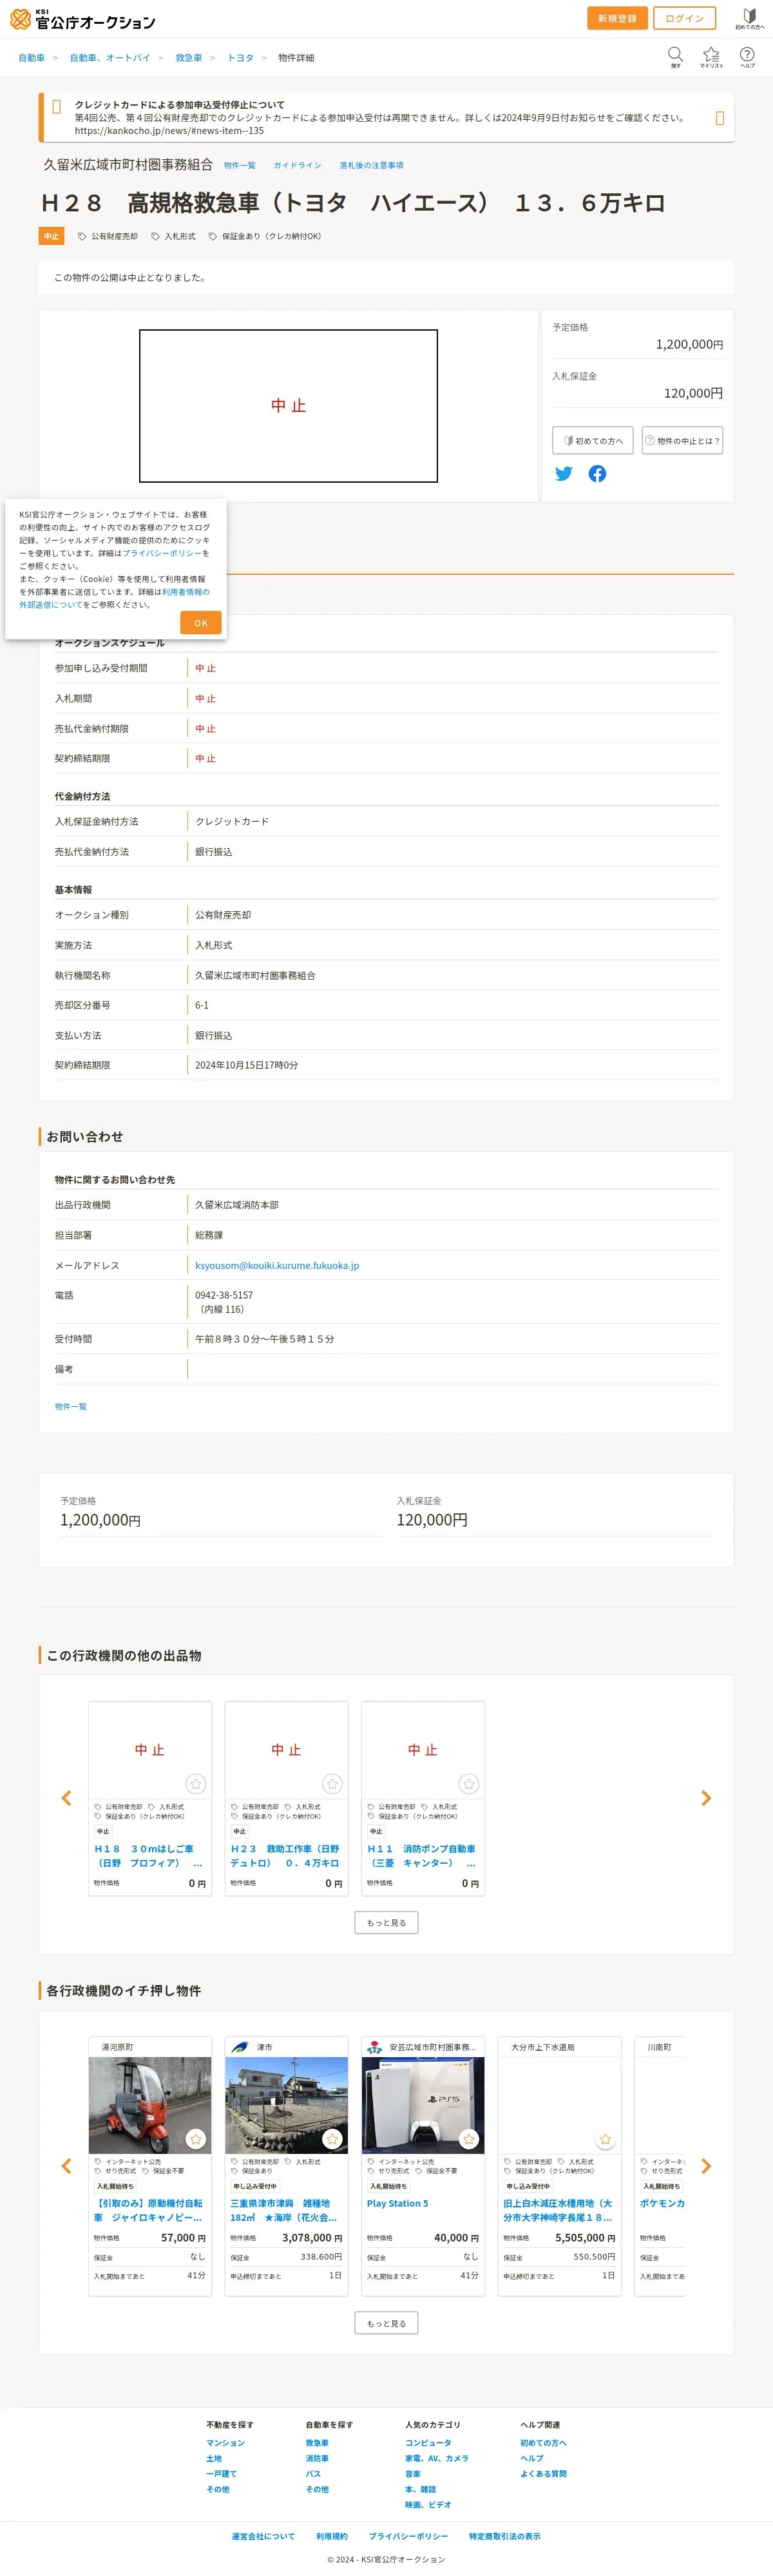Open footer link コンピュータ
The height and width of the screenshot is (2576, 773).
428,2443
